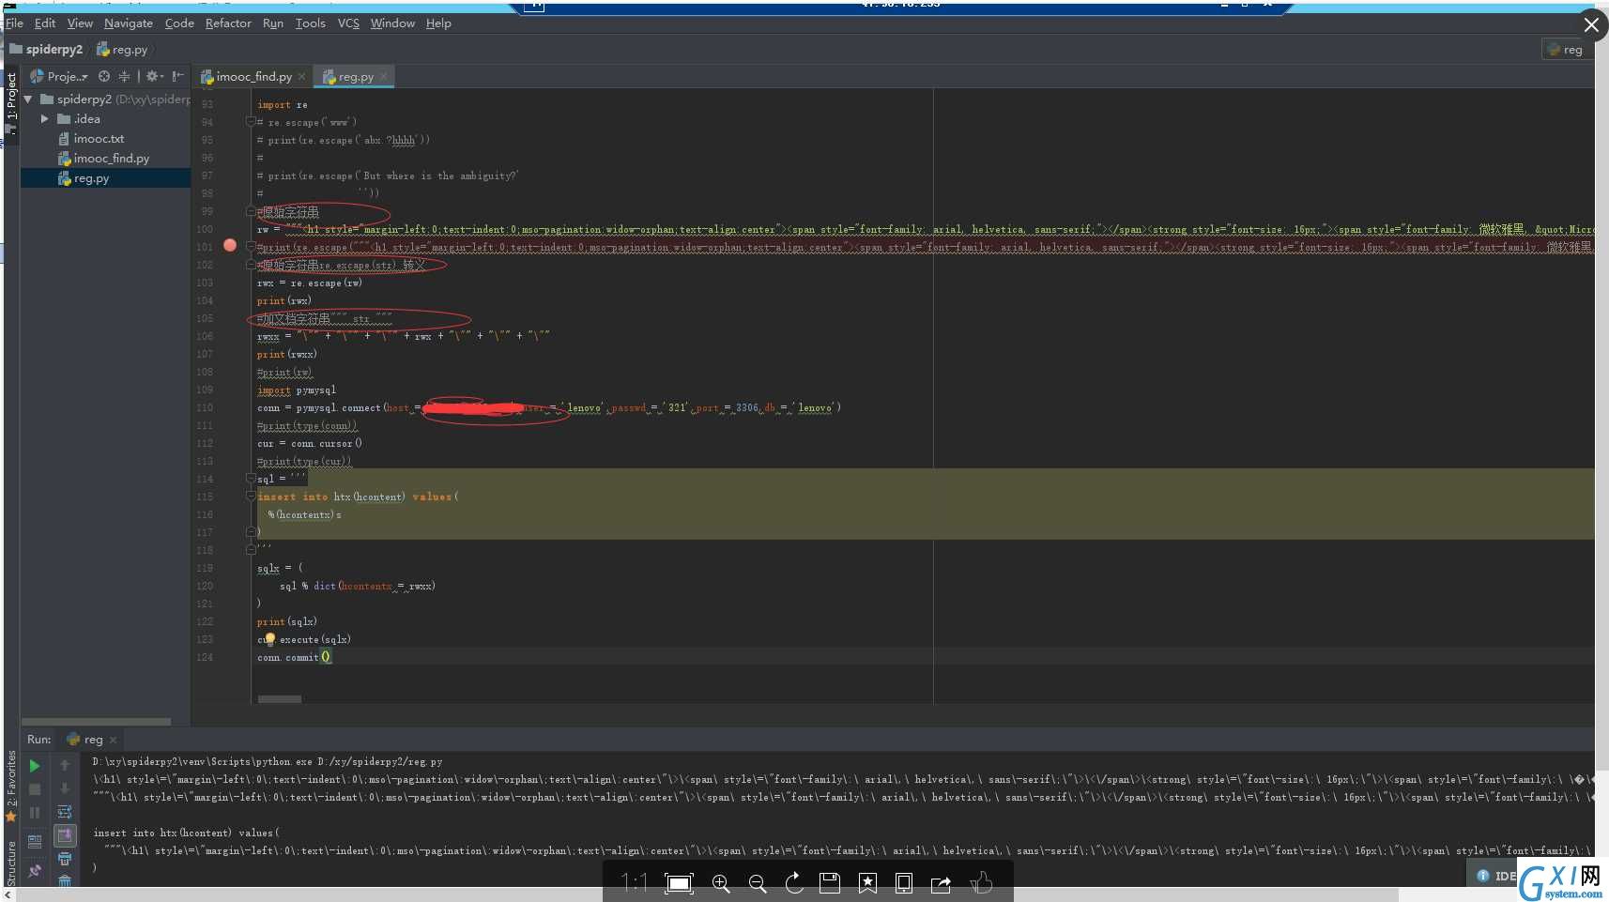The width and height of the screenshot is (1609, 902).
Task: Save the image with the floppy disk icon
Action: [x=830, y=883]
